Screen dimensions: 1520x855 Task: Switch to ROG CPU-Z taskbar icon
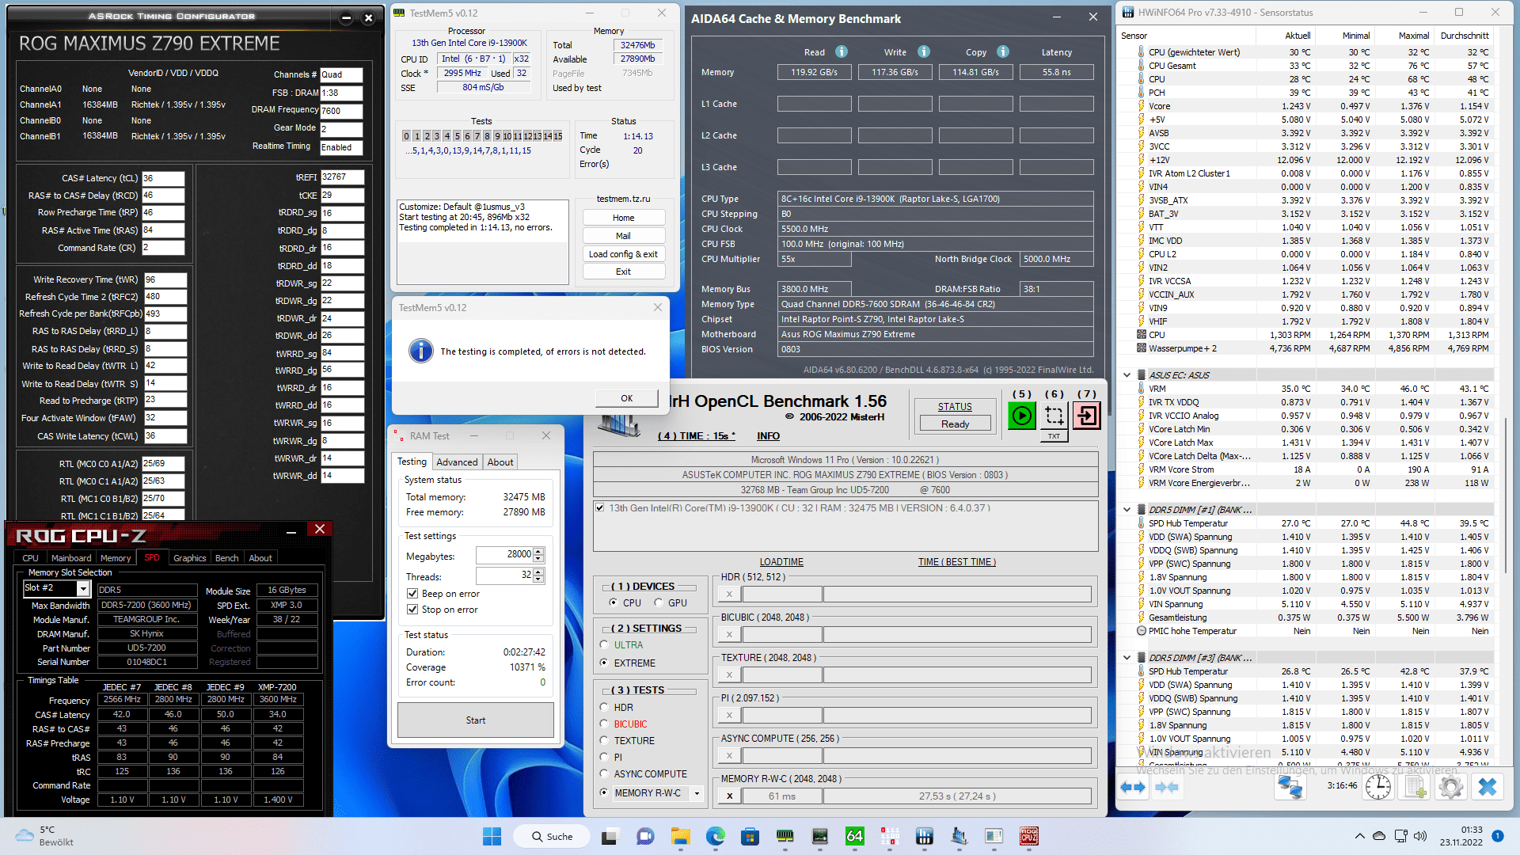click(x=1028, y=836)
